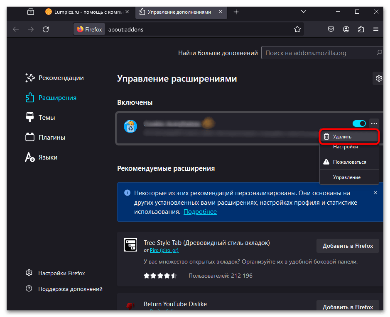The width and height of the screenshot is (390, 317).
Task: Open Плагины in the sidebar
Action: click(x=45, y=137)
